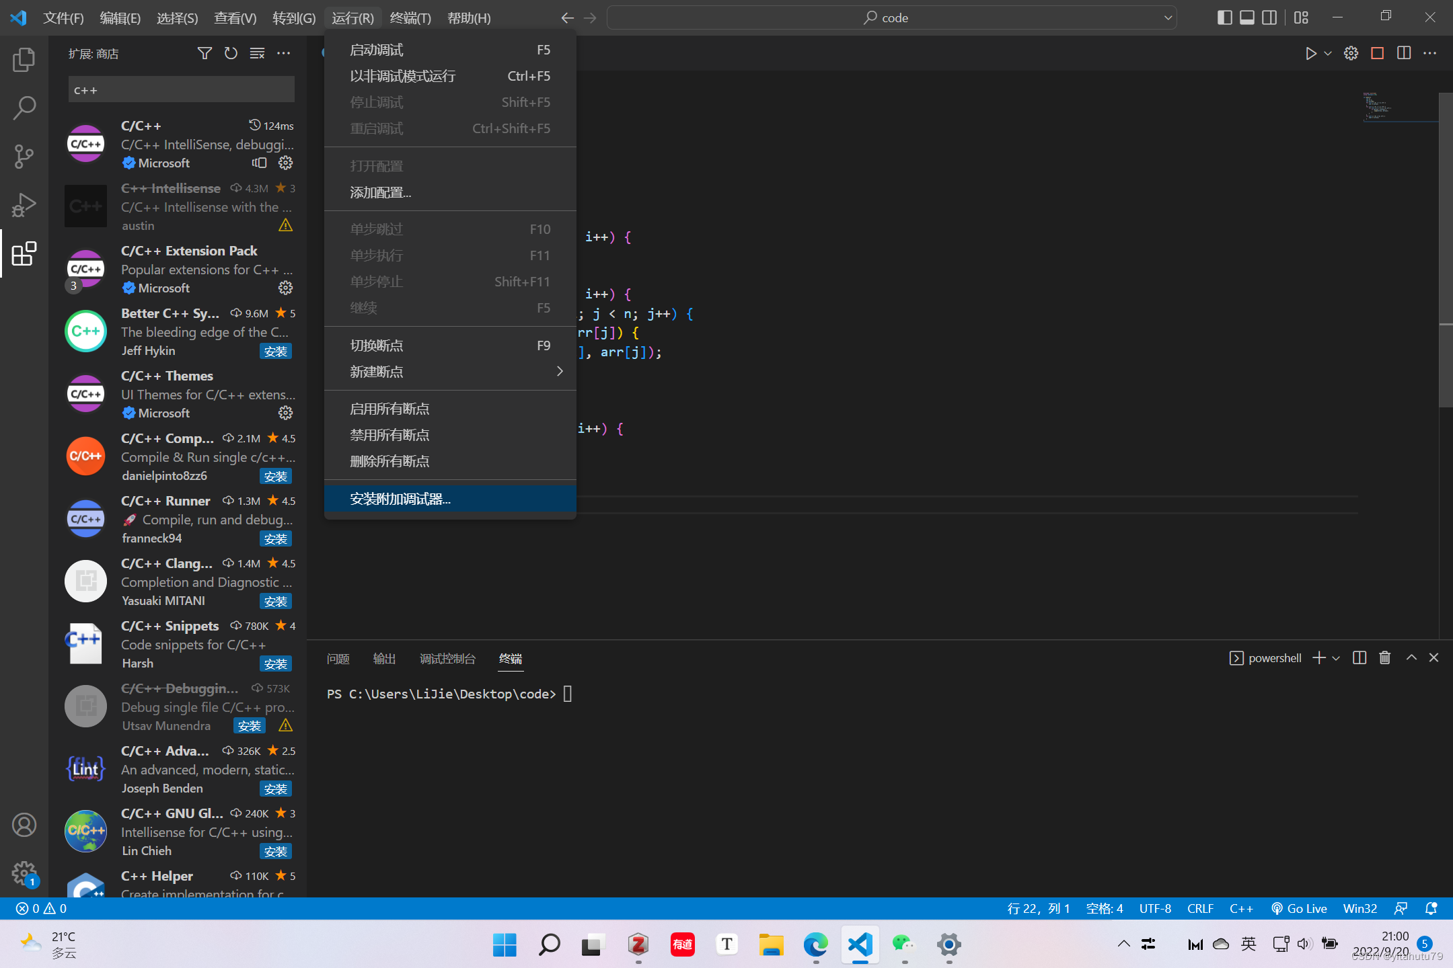The image size is (1453, 968).
Task: Open manage gear for C/C++ extension
Action: point(285,163)
